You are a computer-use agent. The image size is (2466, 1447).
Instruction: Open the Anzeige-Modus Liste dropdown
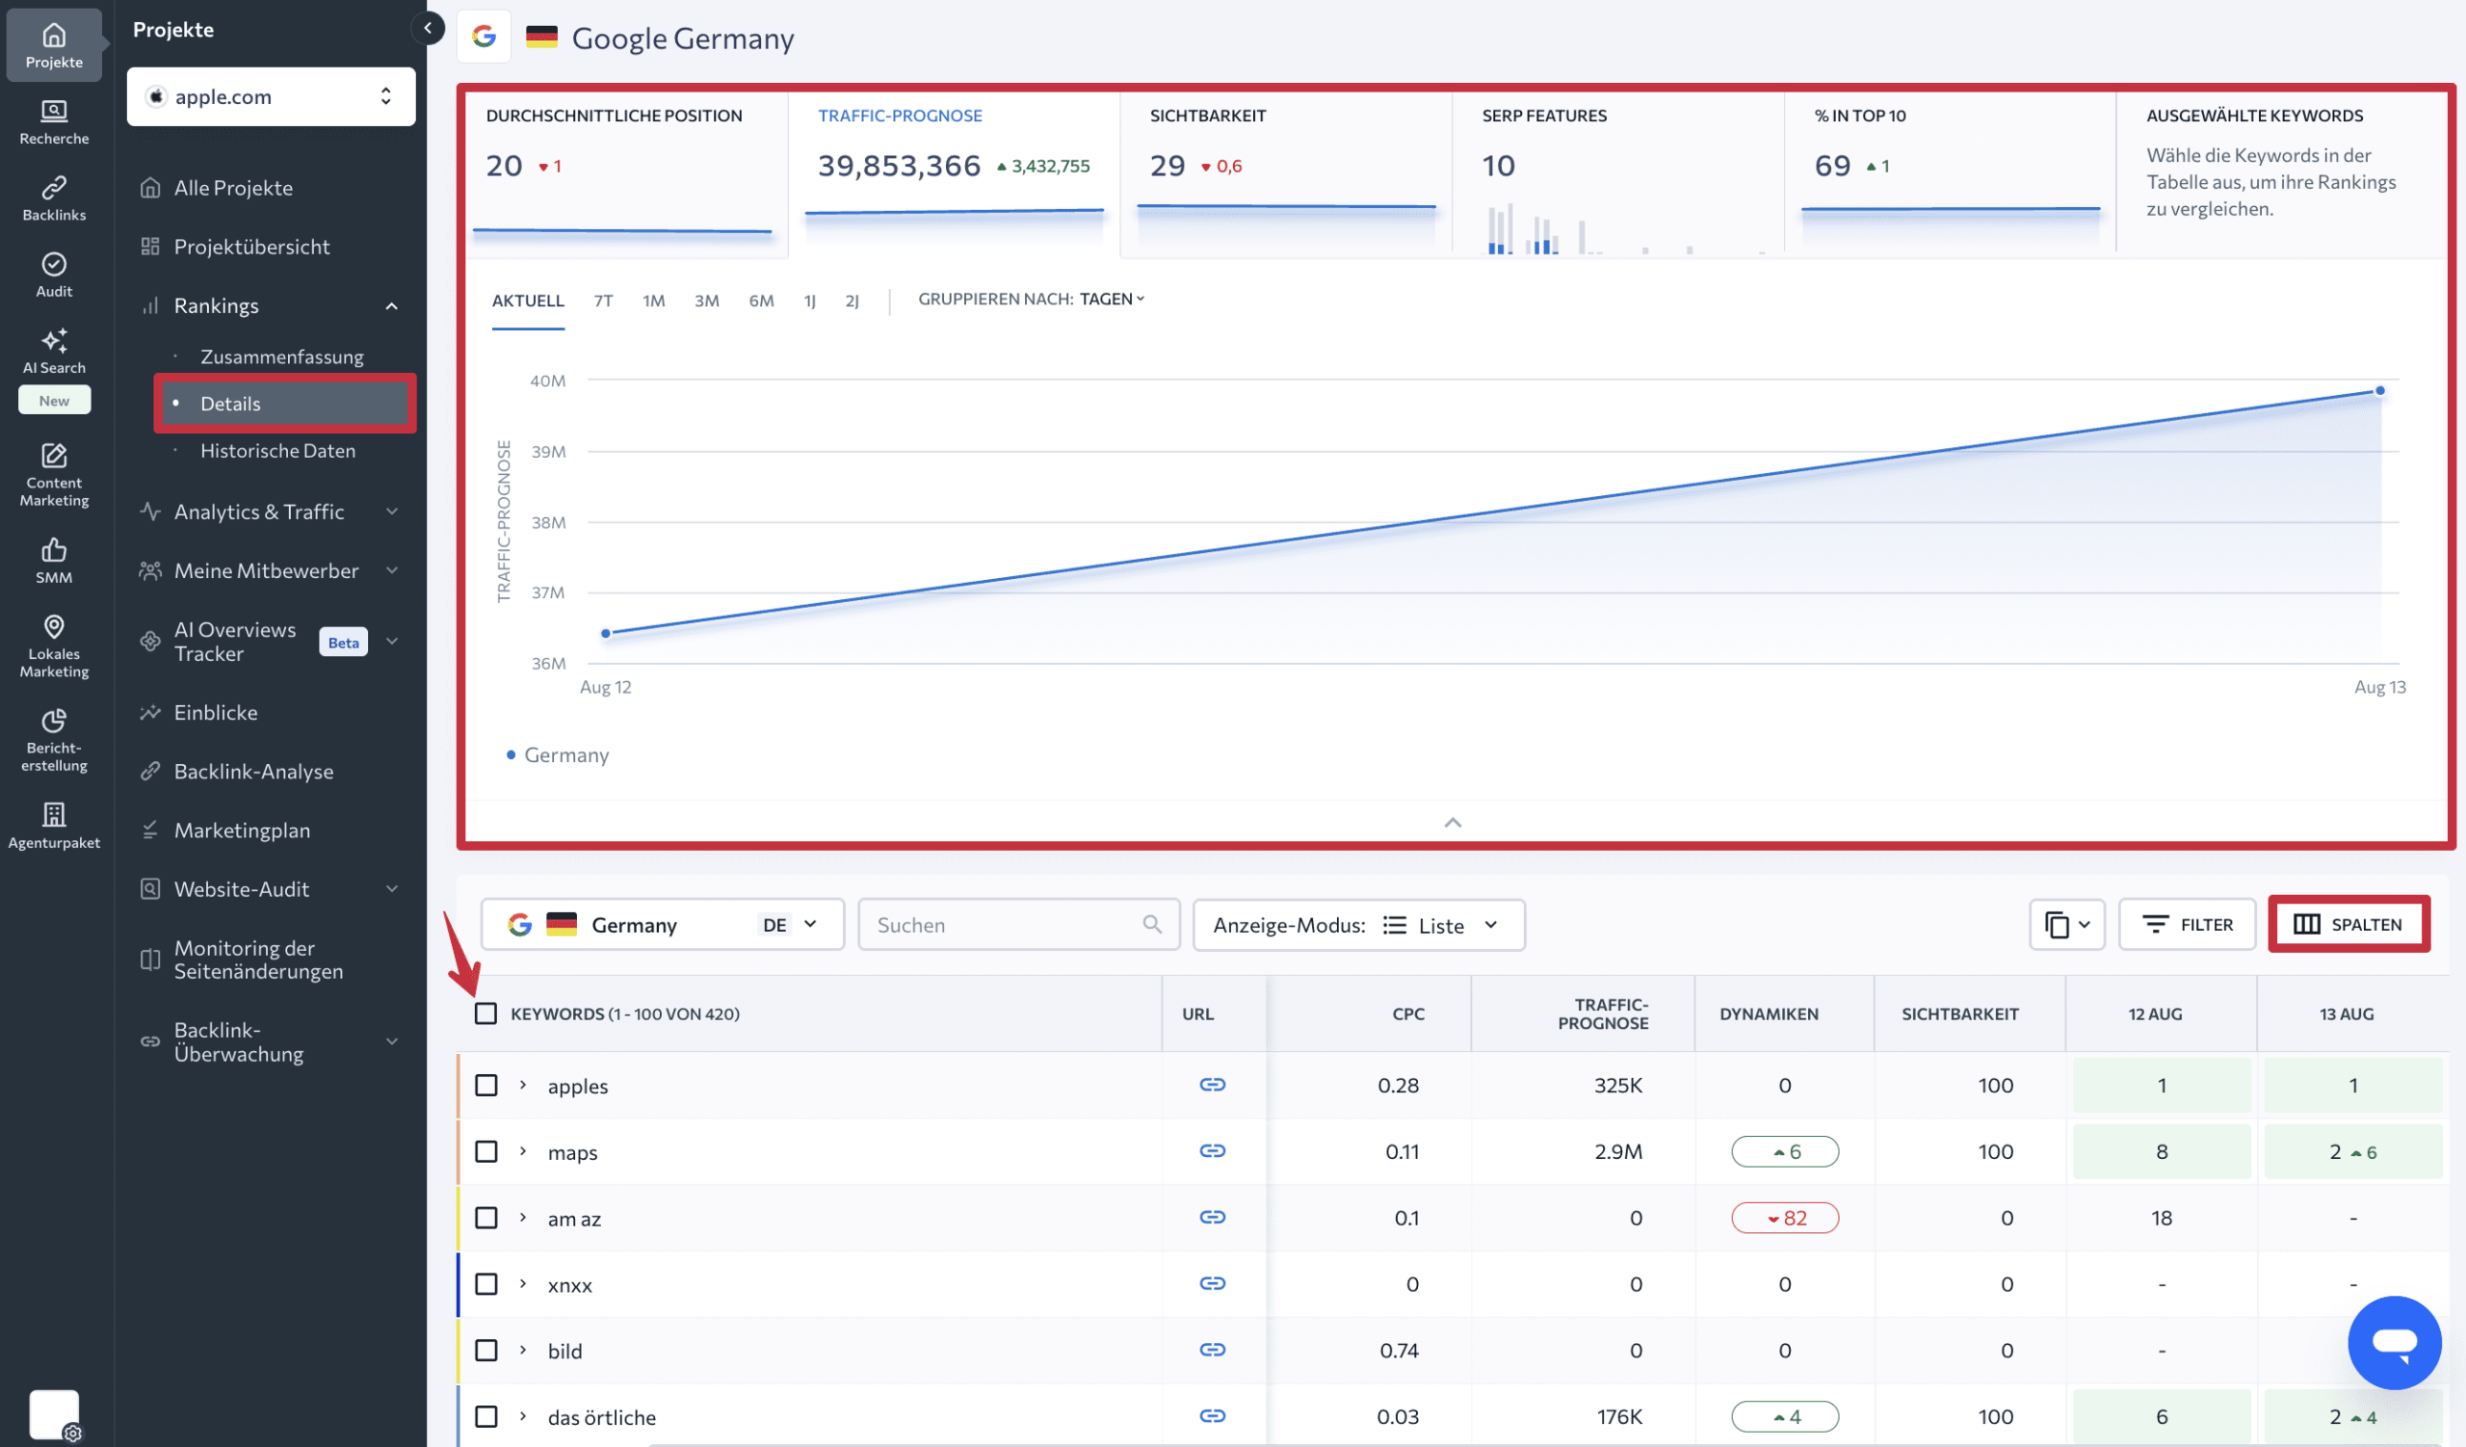tap(1358, 925)
